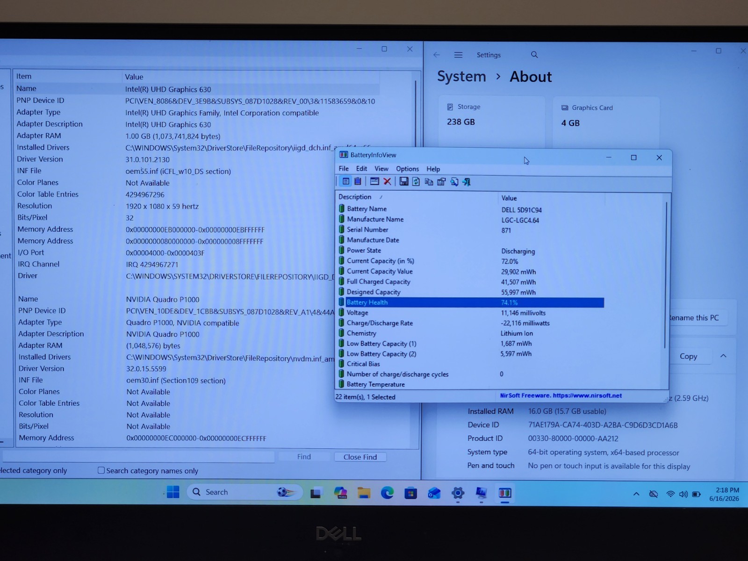Open Settings navigation hamburger menu
748x561 pixels.
tap(458, 55)
